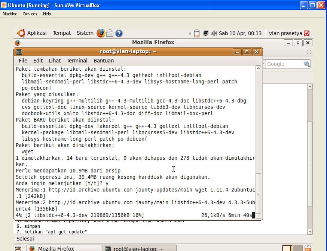
Task: Close the Mozilla Firefox window
Action: (308, 43)
